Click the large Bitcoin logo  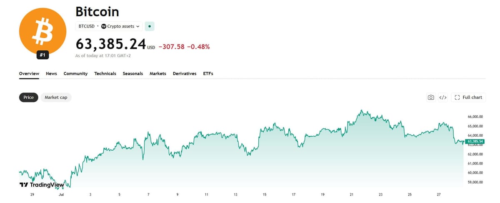[x=42, y=32]
